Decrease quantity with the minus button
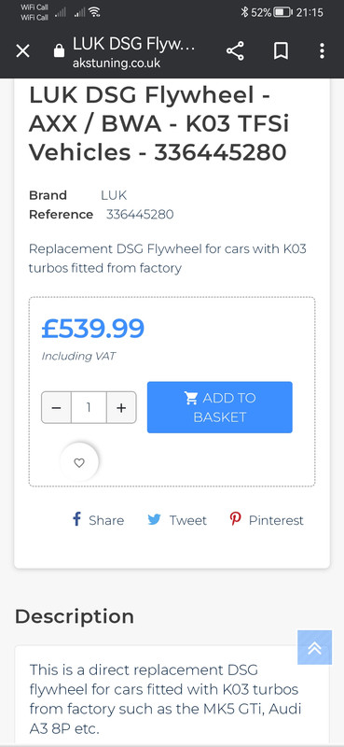Image resolution: width=344 pixels, height=747 pixels. click(56, 408)
